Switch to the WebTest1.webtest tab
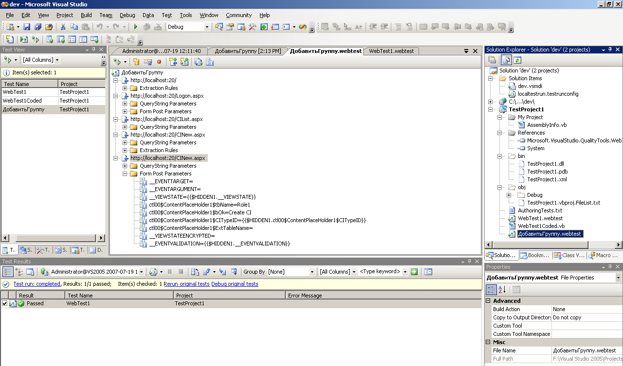This screenshot has width=623, height=366. pos(391,51)
